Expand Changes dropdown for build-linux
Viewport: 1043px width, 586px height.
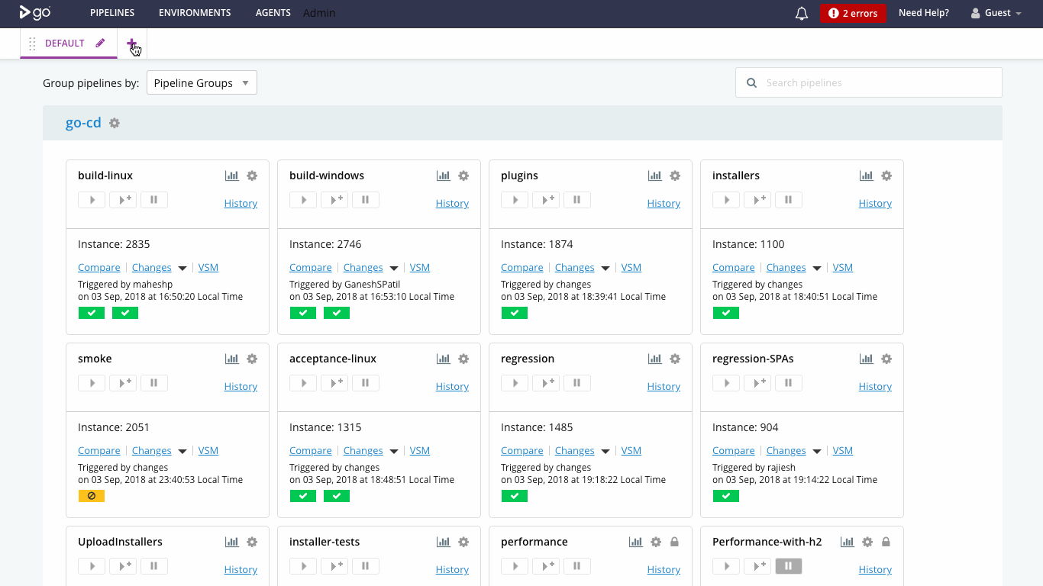(182, 269)
